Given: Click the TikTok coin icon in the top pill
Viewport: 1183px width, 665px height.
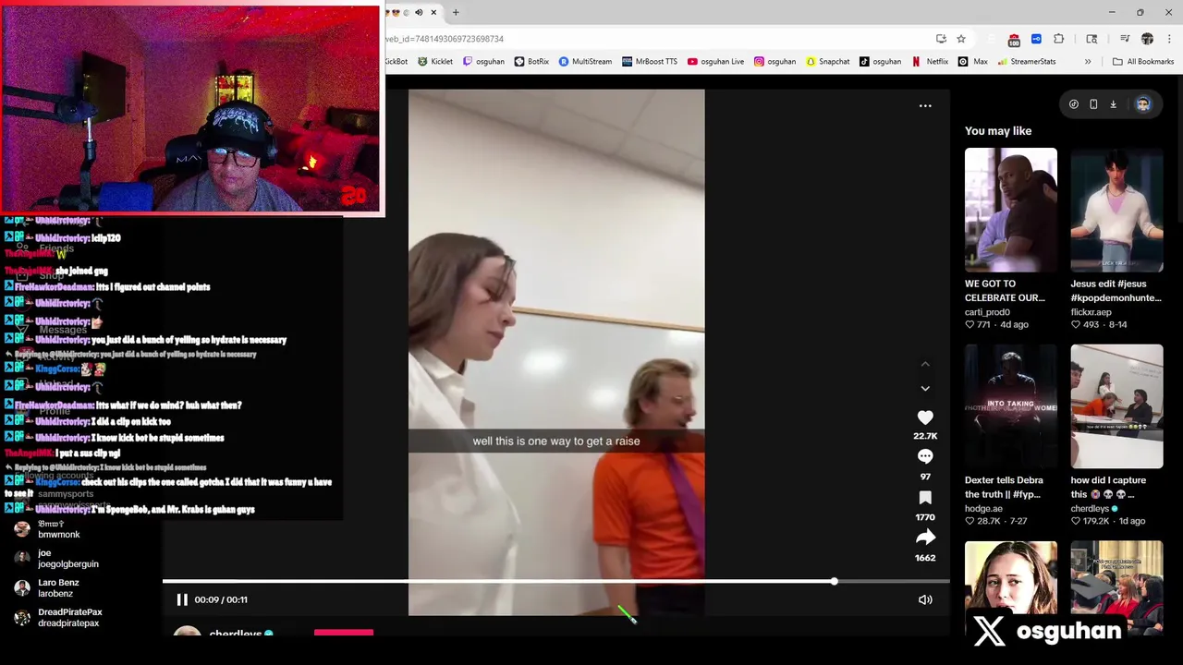Looking at the screenshot, I should [x=1074, y=104].
